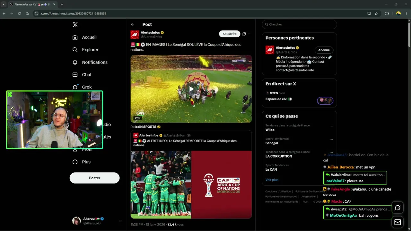Open the AlertesInfos avatar on the post
This screenshot has width=411, height=231.
coord(135,35)
